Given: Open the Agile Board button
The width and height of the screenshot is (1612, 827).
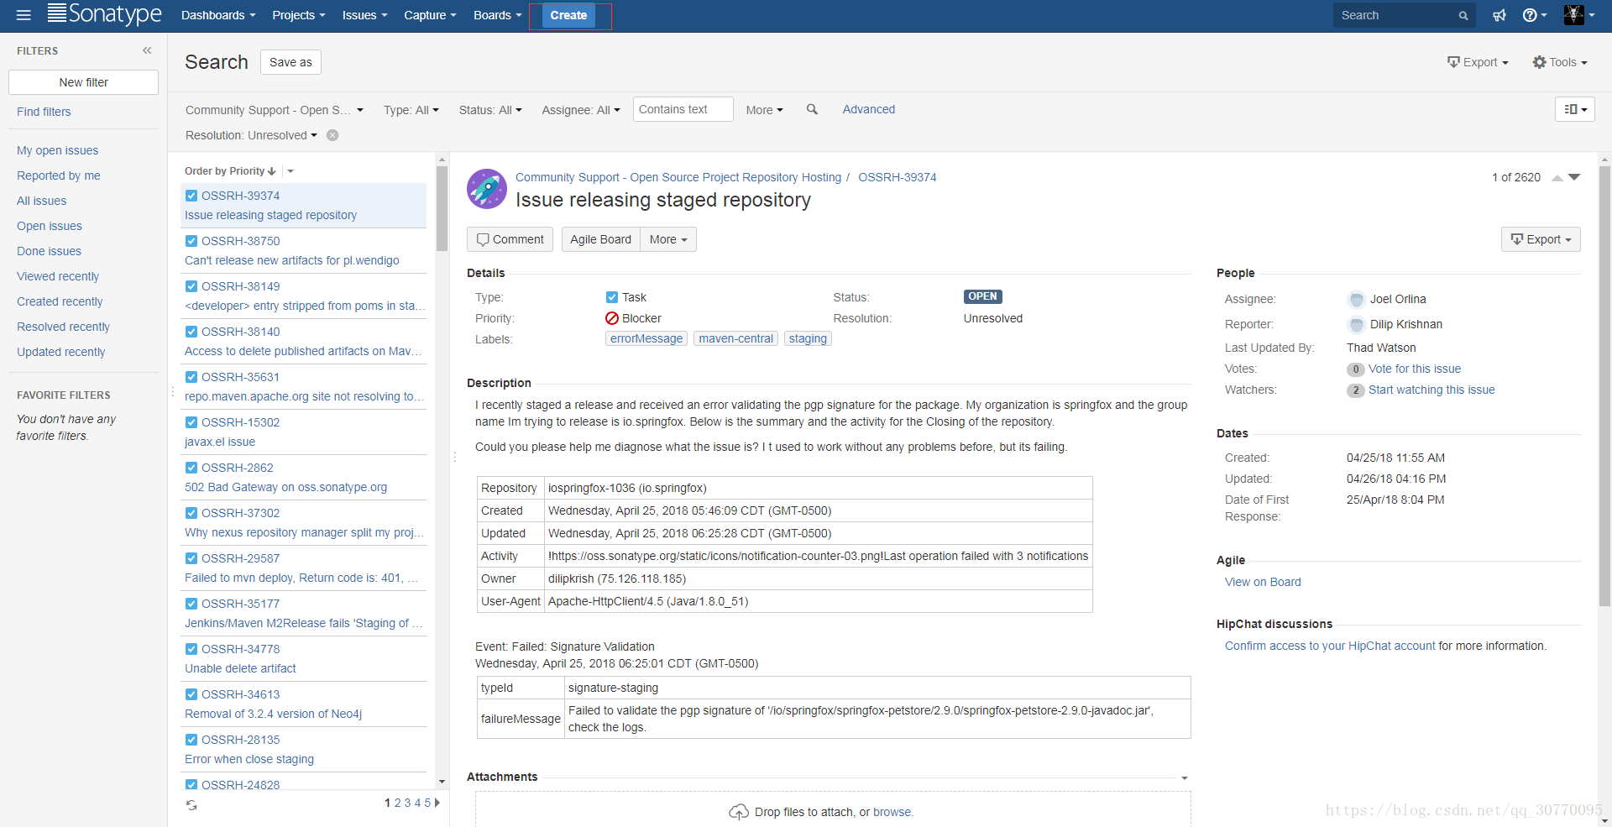Looking at the screenshot, I should coord(600,239).
